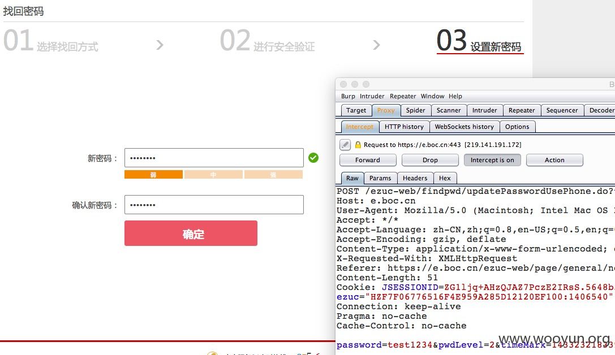This screenshot has width=615, height=355.
Task: Click the 强 strong strength indicator bar
Action: coord(273,175)
